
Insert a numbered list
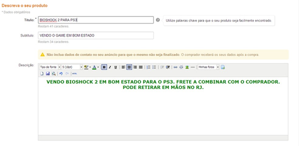point(149,67)
